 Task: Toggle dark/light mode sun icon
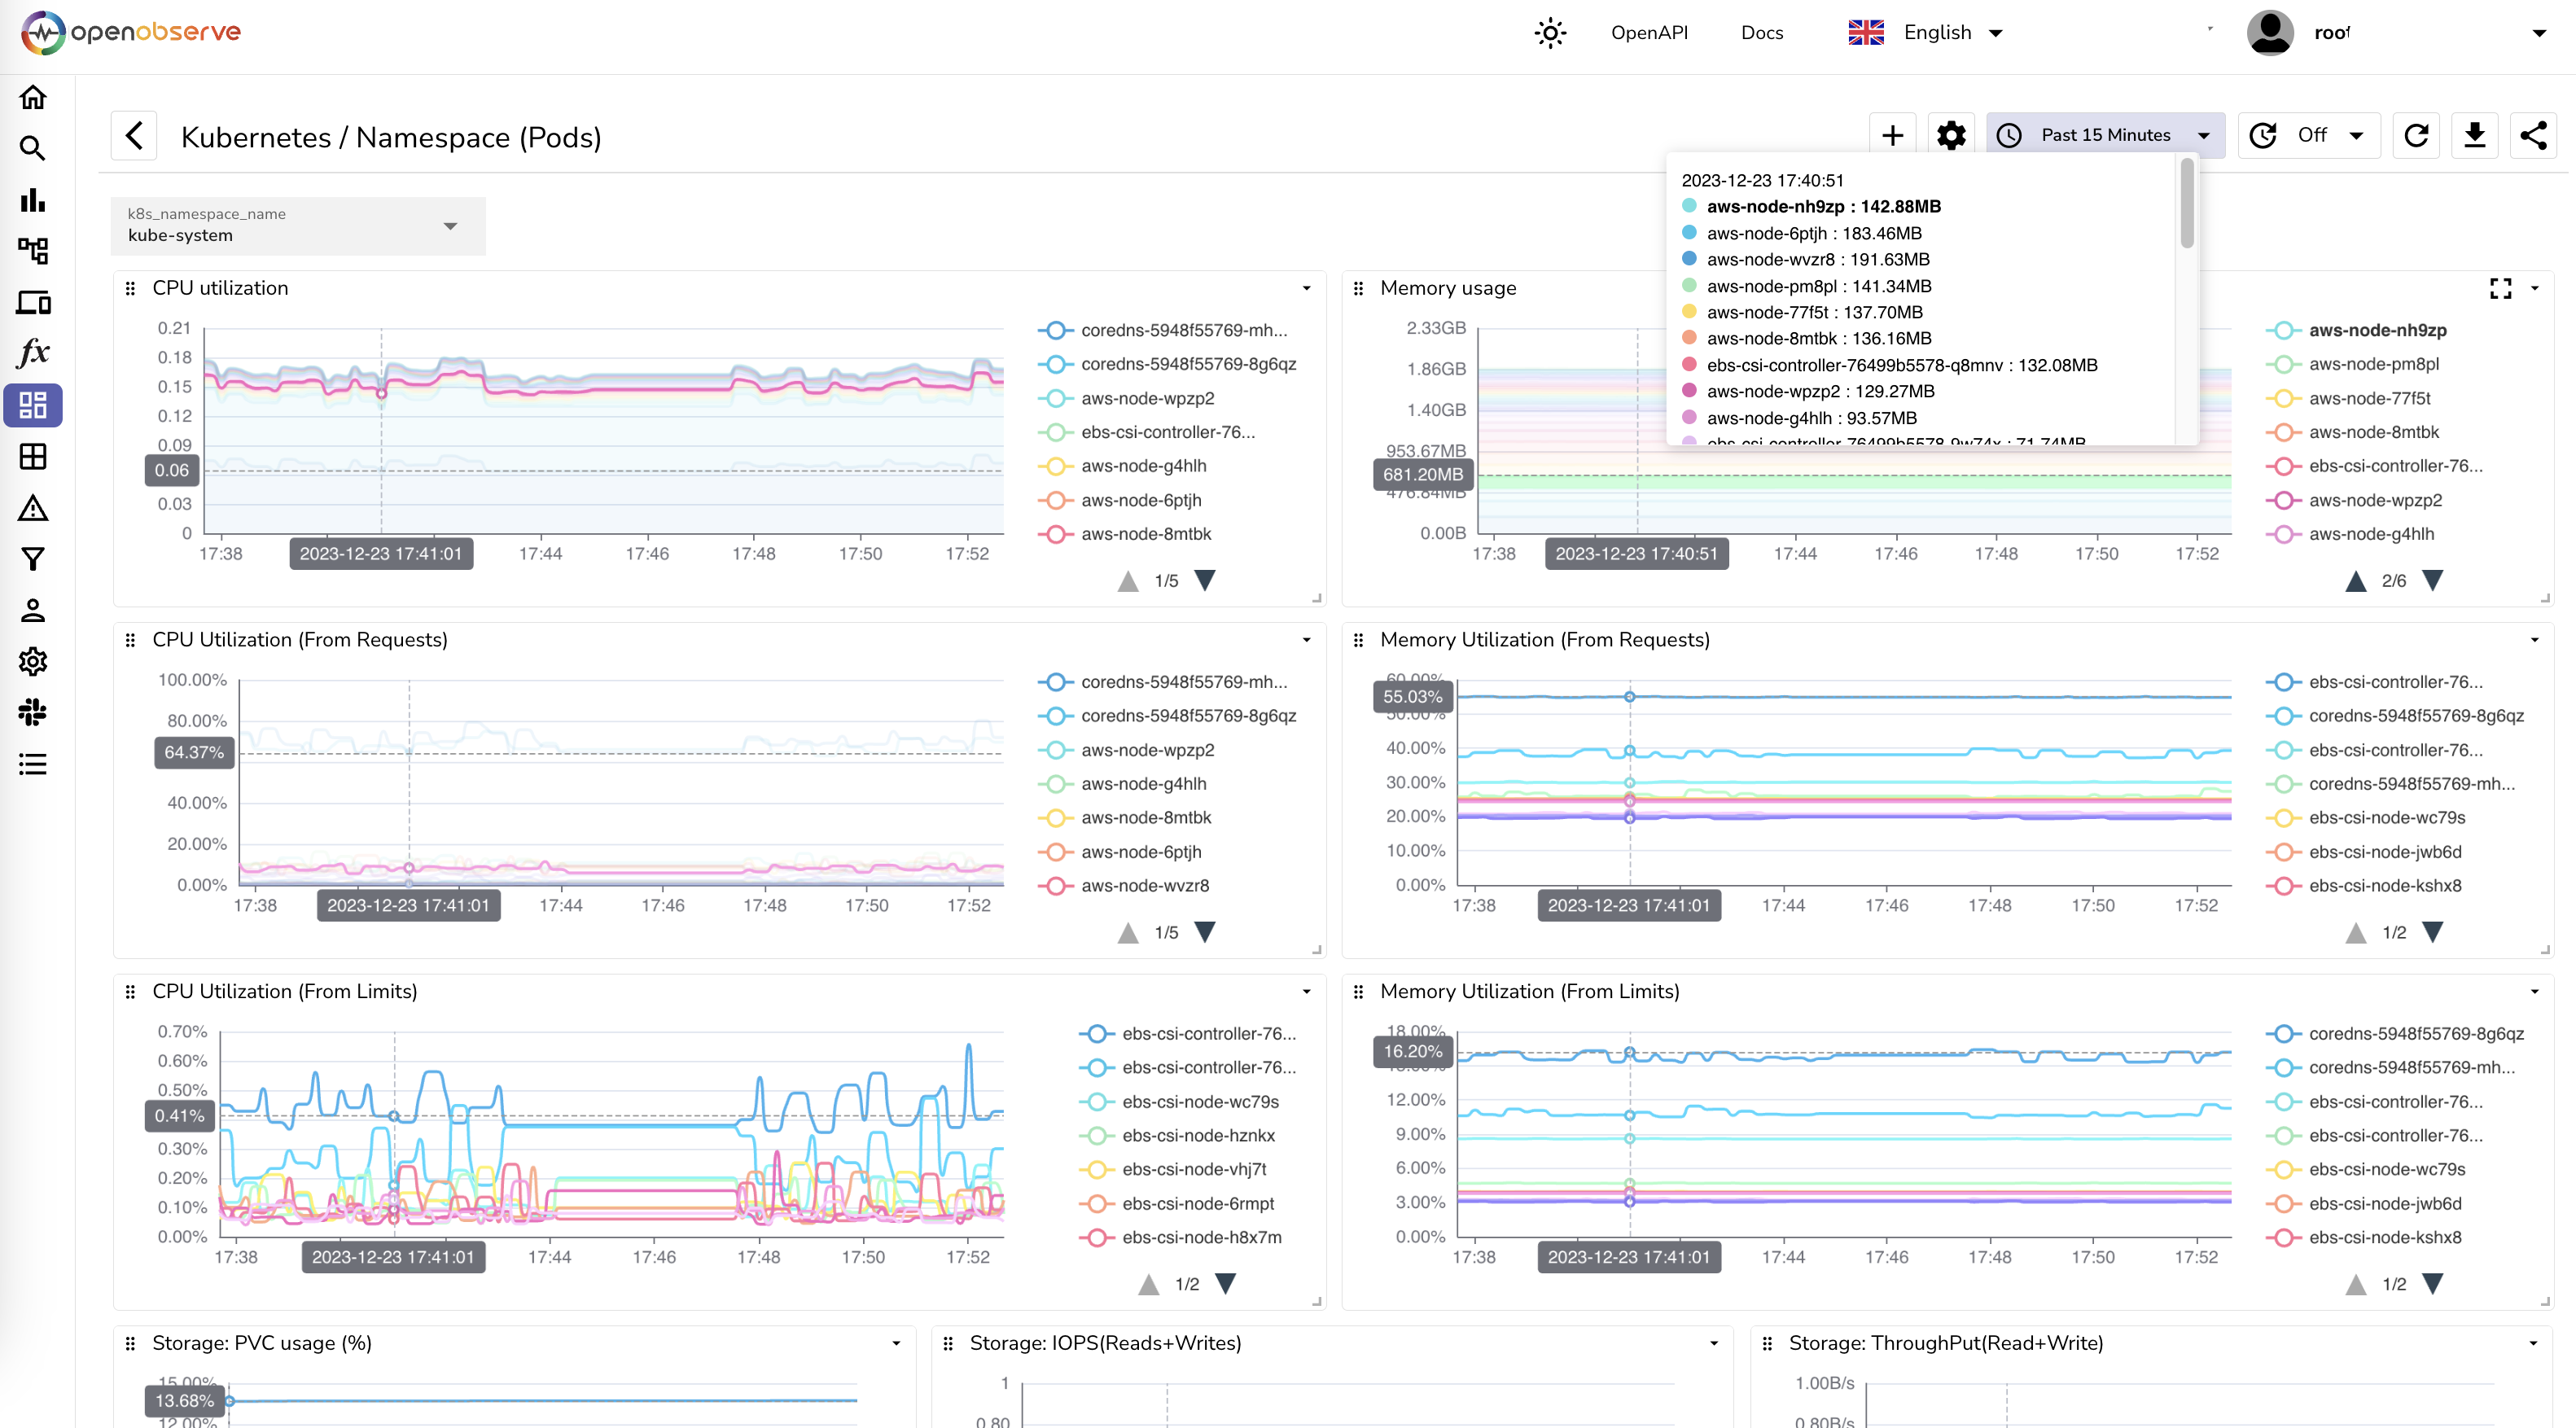1549,32
